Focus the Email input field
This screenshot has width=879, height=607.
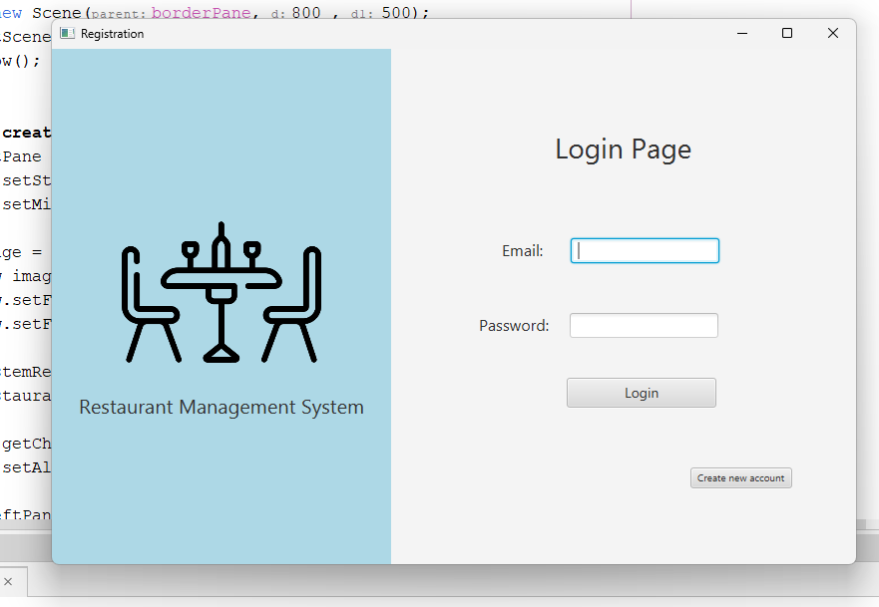point(645,251)
